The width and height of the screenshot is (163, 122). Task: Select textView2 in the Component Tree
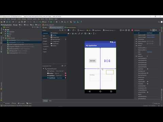54,78
